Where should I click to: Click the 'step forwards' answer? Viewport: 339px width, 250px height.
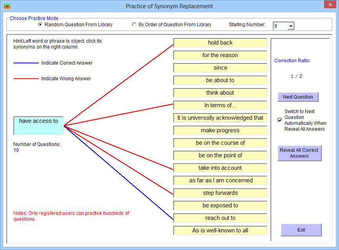(220, 193)
